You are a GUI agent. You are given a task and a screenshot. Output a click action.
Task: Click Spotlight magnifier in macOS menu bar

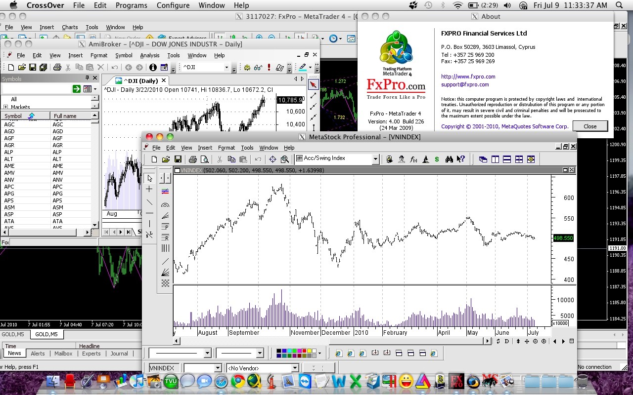point(619,5)
